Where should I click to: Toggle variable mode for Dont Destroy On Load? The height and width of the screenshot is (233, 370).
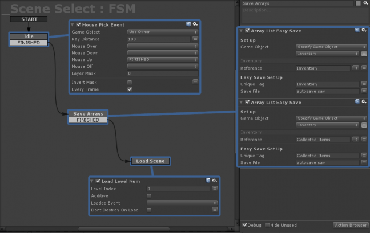click(215, 210)
